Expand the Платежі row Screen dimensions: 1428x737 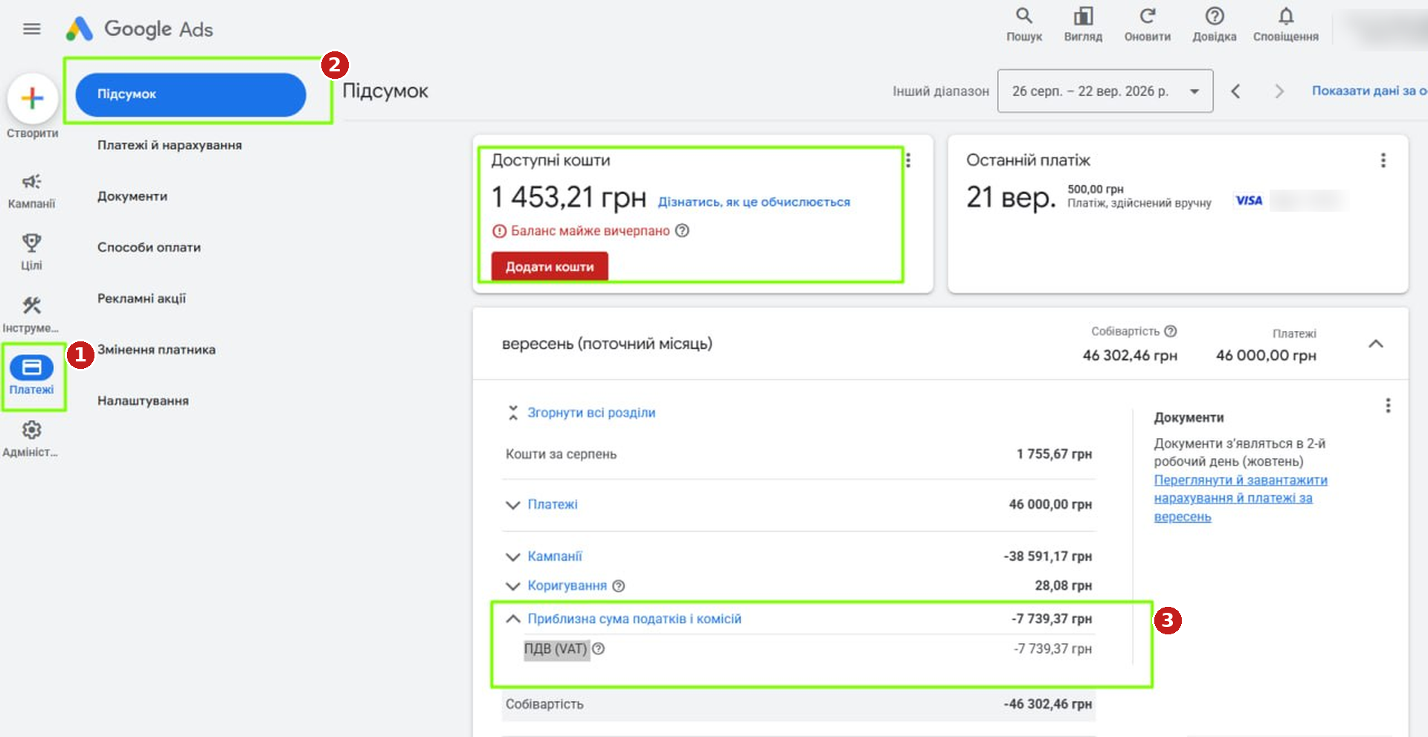(512, 505)
